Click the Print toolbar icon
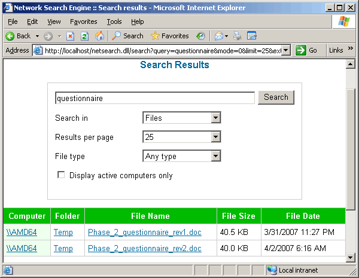359x278 pixels. click(237, 36)
